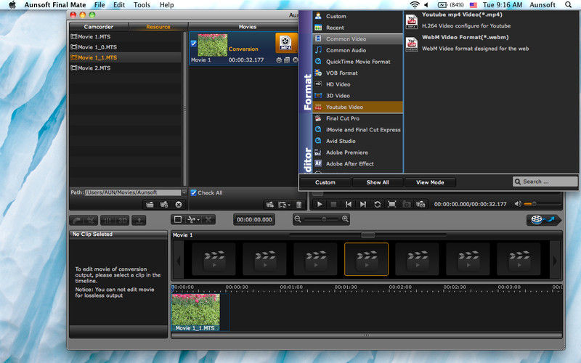Zoom out timeline magnifier icon
The image size is (581, 363).
pos(298,219)
